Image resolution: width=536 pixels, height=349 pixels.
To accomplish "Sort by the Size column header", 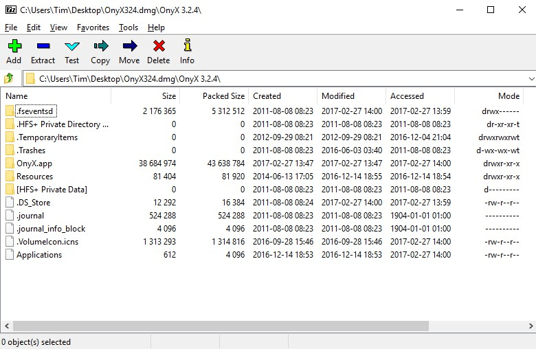I will coord(146,96).
